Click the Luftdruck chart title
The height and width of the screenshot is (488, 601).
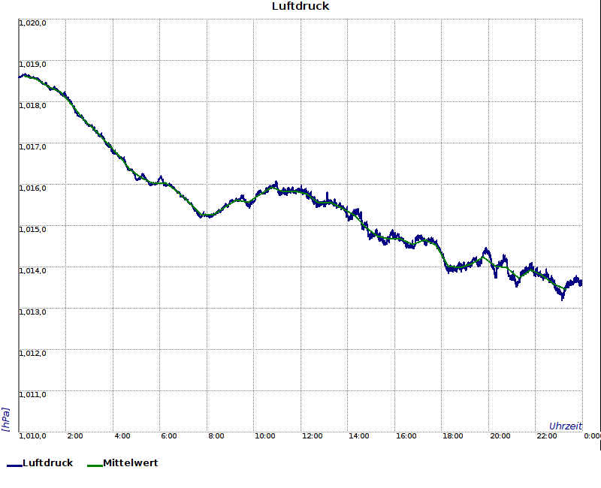coord(300,6)
